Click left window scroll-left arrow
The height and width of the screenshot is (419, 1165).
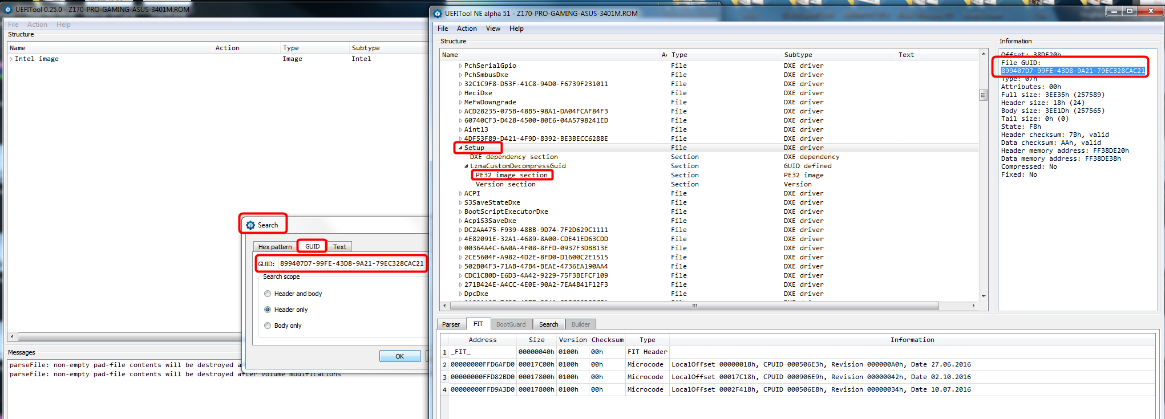point(12,336)
